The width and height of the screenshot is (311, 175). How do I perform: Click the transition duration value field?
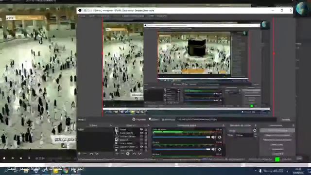click(244, 135)
